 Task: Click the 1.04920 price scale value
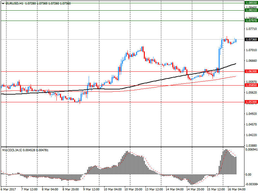click(252, 114)
